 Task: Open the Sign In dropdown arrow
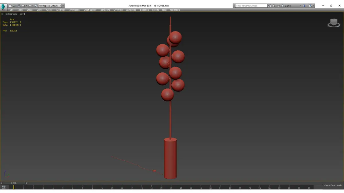click(x=300, y=6)
